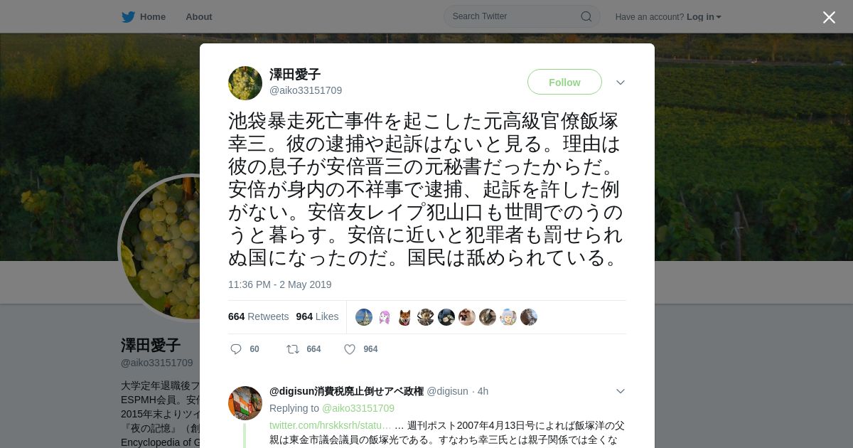Click the retweet arrows icon

(292, 349)
